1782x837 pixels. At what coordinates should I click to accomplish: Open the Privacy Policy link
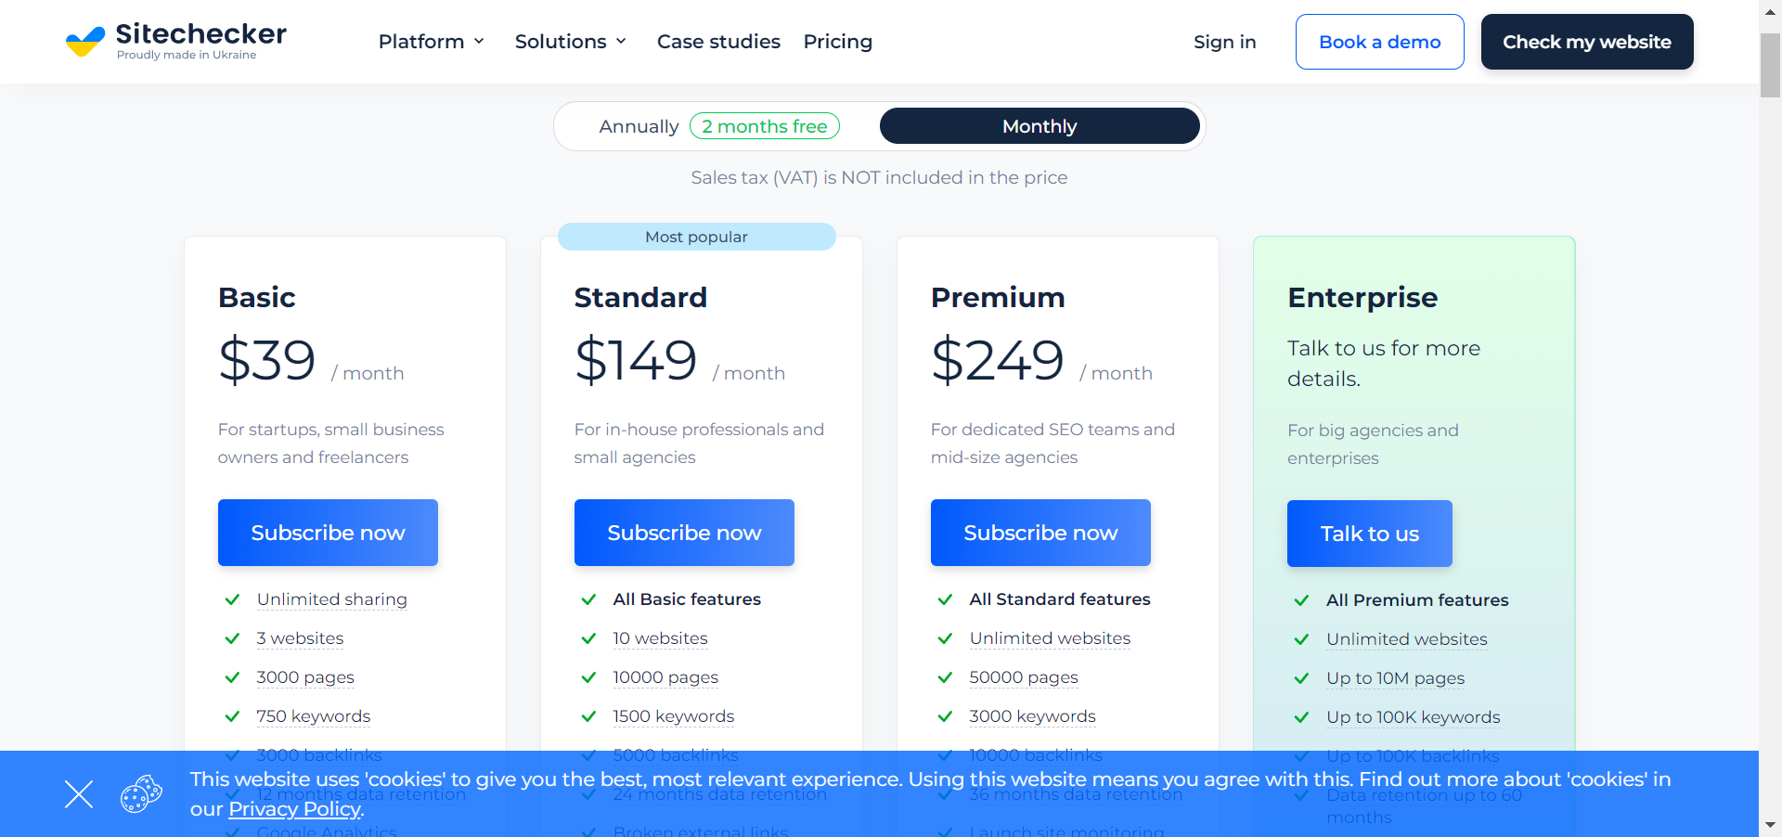pyautogui.click(x=294, y=809)
